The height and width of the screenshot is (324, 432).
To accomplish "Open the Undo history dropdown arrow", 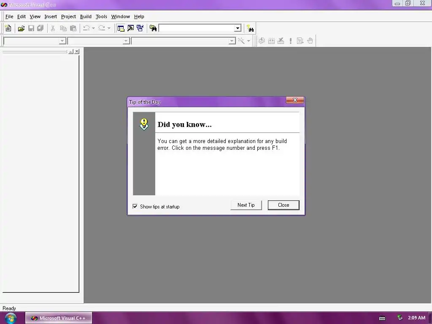I will (x=93, y=28).
